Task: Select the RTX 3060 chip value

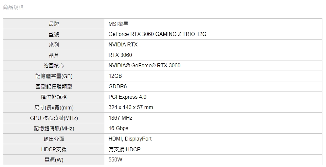Action: click(x=120, y=55)
